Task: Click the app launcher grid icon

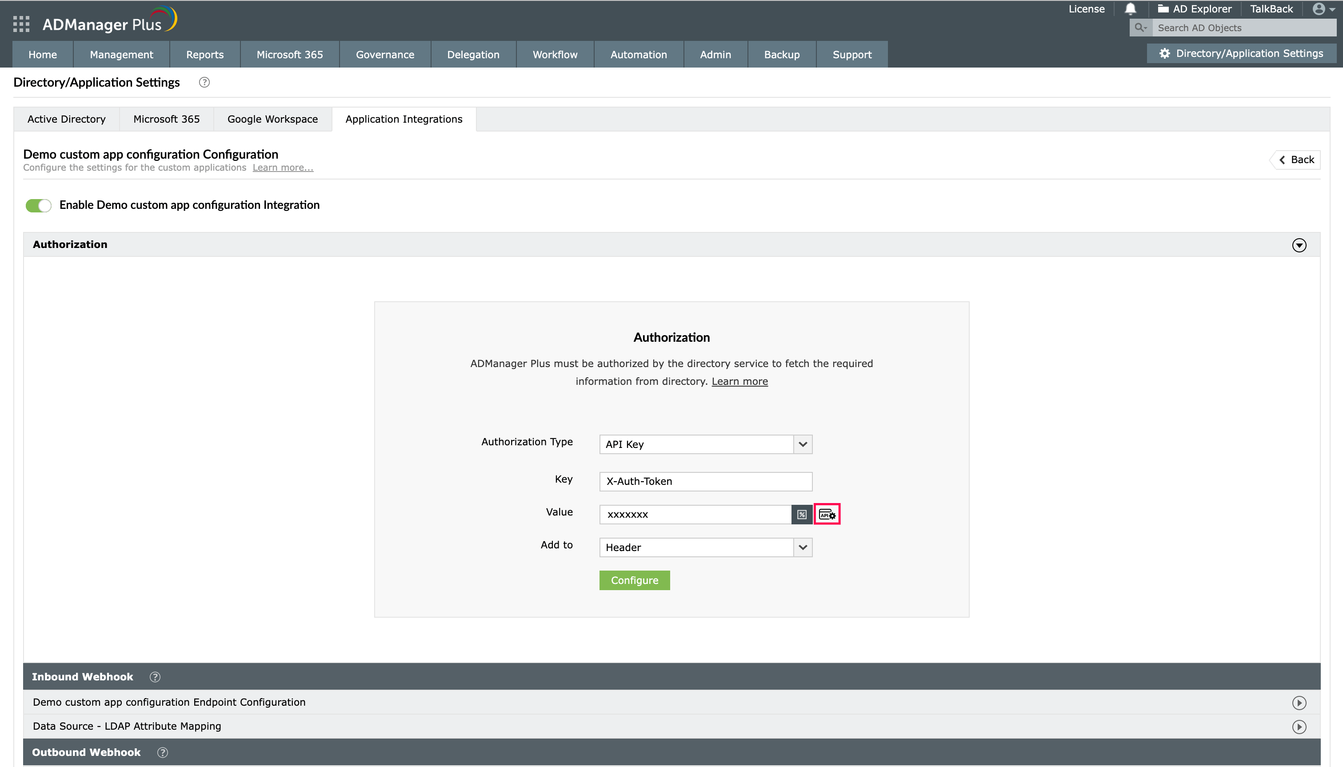Action: point(21,23)
